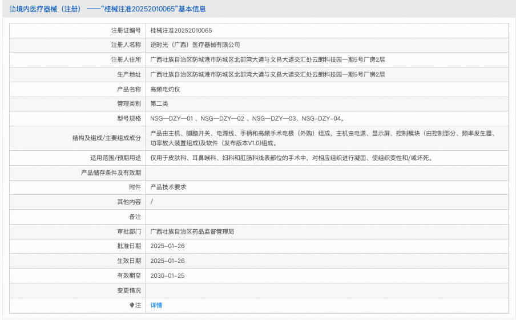Select 广西壮族自治区药品监督管理局 text

[192, 231]
